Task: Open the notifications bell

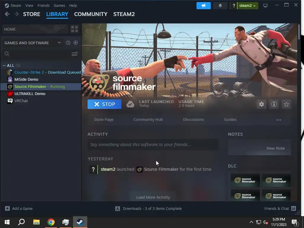Action: [x=220, y=5]
